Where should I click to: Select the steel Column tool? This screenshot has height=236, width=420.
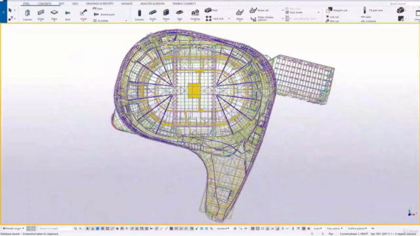click(28, 14)
